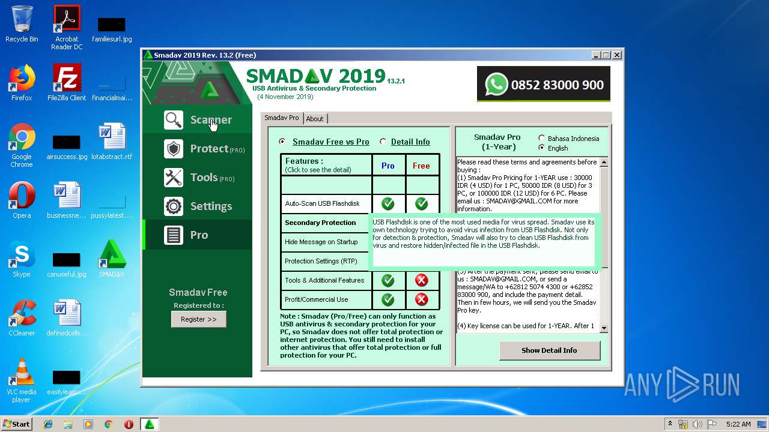
Task: Open airsuccess.jpg desktop file
Action: 67,146
